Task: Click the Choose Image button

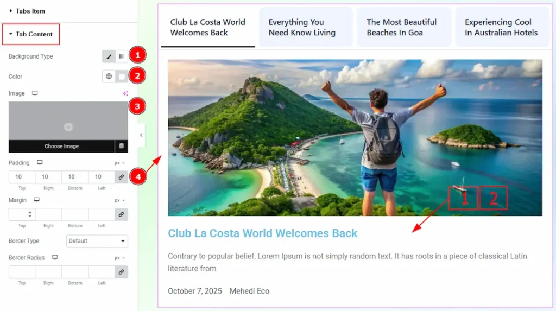Action: click(62, 146)
